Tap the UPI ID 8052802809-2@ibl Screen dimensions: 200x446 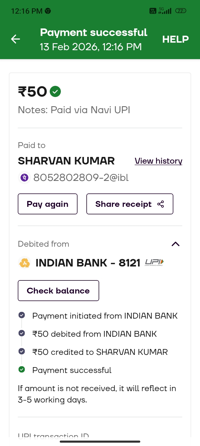81,178
